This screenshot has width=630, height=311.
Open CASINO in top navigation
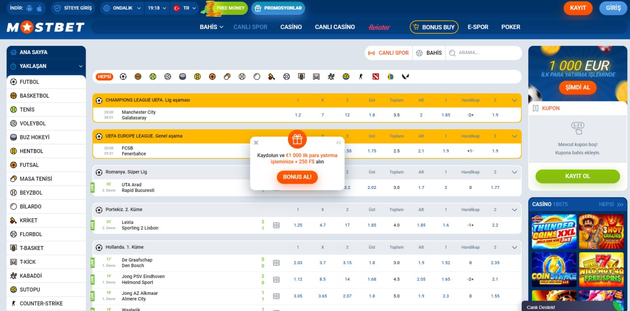291,27
